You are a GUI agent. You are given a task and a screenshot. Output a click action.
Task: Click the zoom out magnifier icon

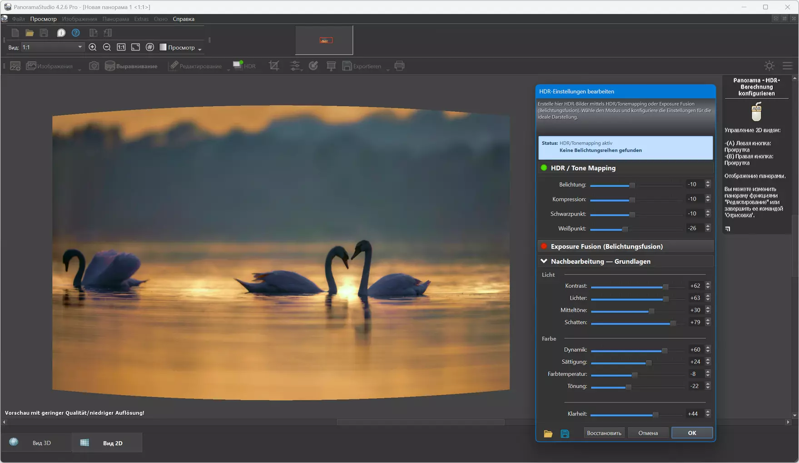107,47
